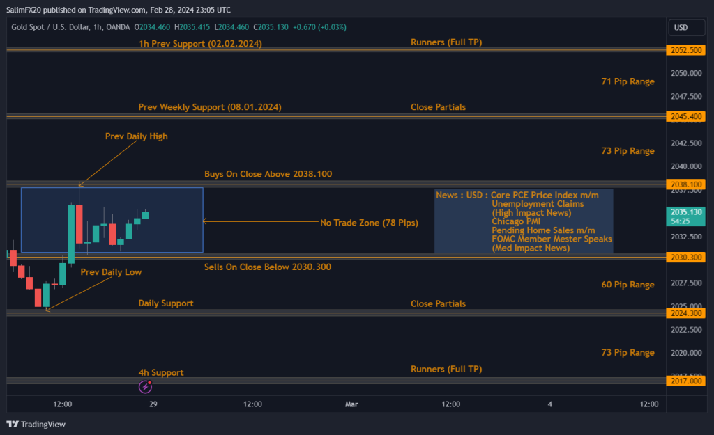Click the Prev Daily High label
Image resolution: width=714 pixels, height=435 pixels.
(x=136, y=136)
